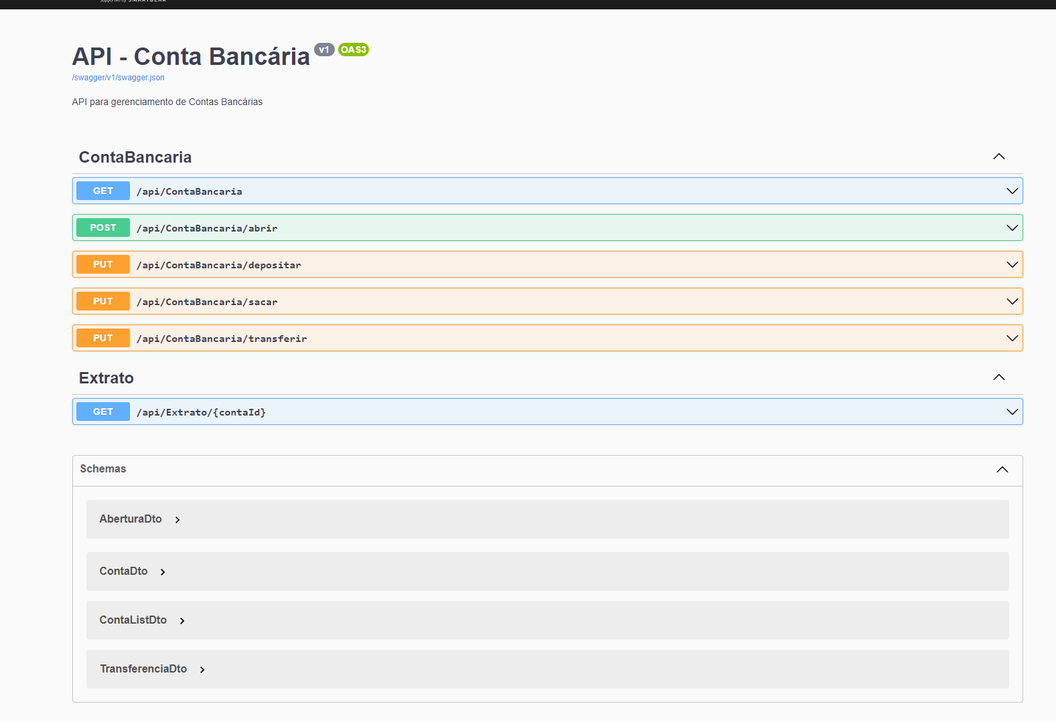Screen dimensions: 1056x722
Task: Click the PUT badge for transferir
Action: pos(103,338)
